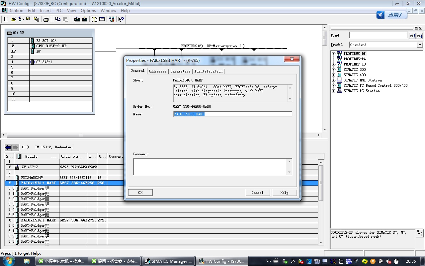Click the back arrow navigation icon
This screenshot has width=425, height=266.
[8, 147]
